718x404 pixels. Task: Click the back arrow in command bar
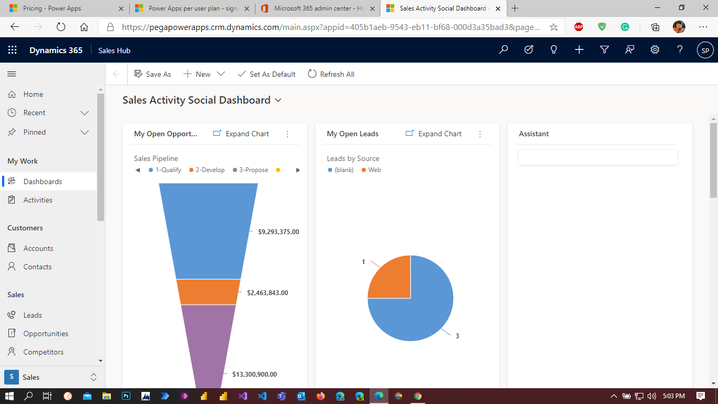[117, 74]
